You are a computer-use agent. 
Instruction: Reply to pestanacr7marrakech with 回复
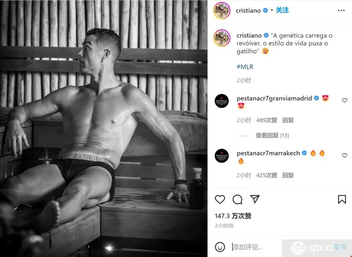288,175
